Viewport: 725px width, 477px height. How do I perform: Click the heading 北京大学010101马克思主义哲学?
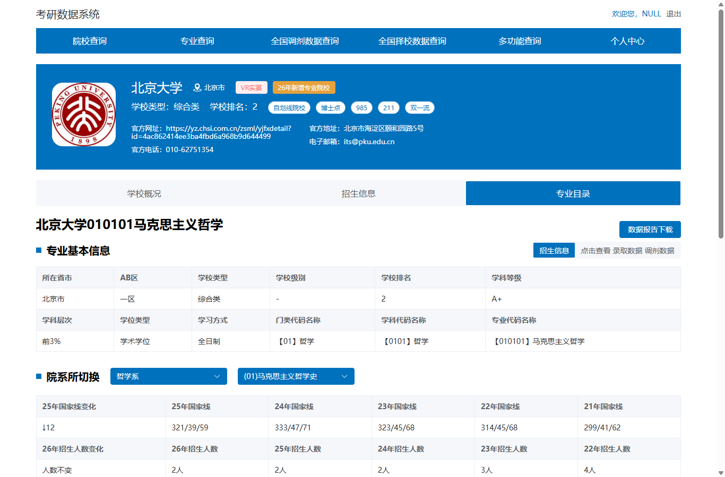tap(130, 224)
